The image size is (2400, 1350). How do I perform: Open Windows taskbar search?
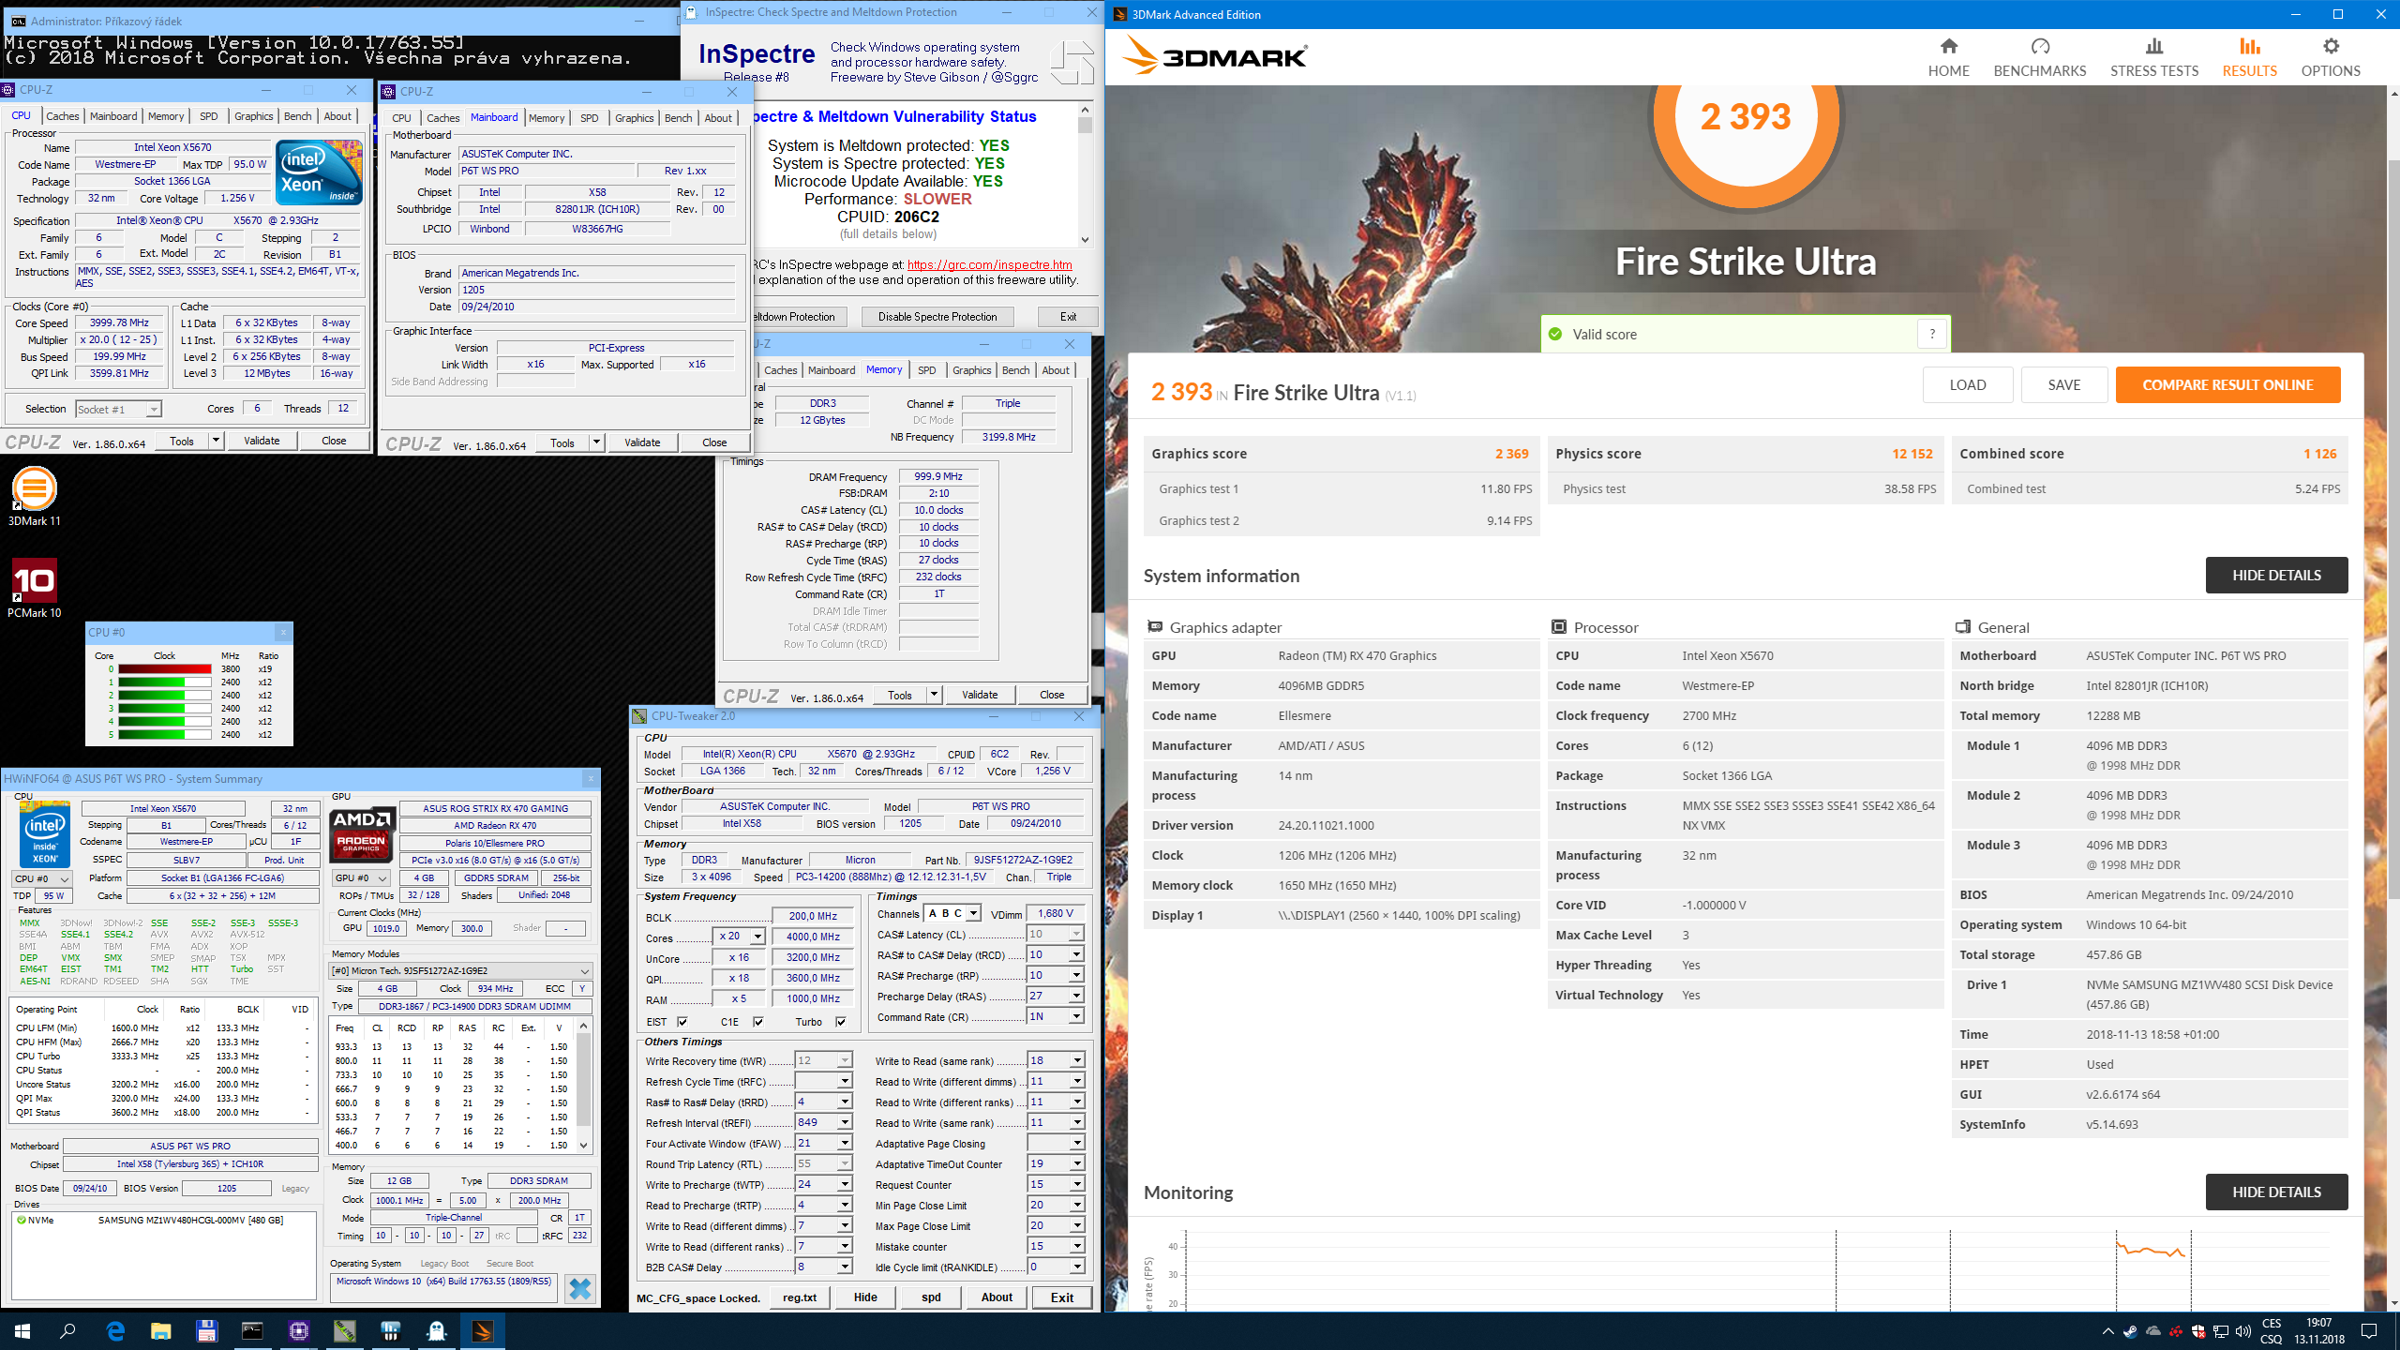pyautogui.click(x=67, y=1330)
